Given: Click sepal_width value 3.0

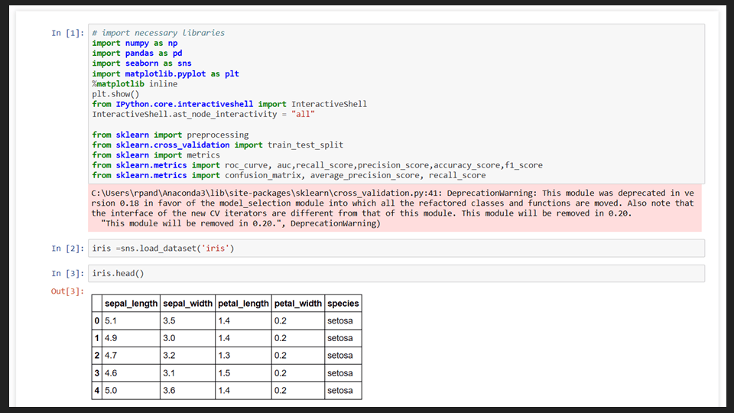Looking at the screenshot, I should [188, 338].
